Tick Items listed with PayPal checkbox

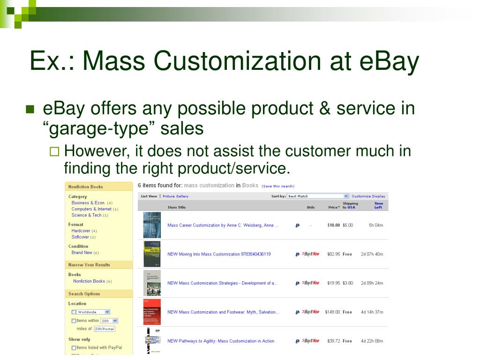(74, 348)
